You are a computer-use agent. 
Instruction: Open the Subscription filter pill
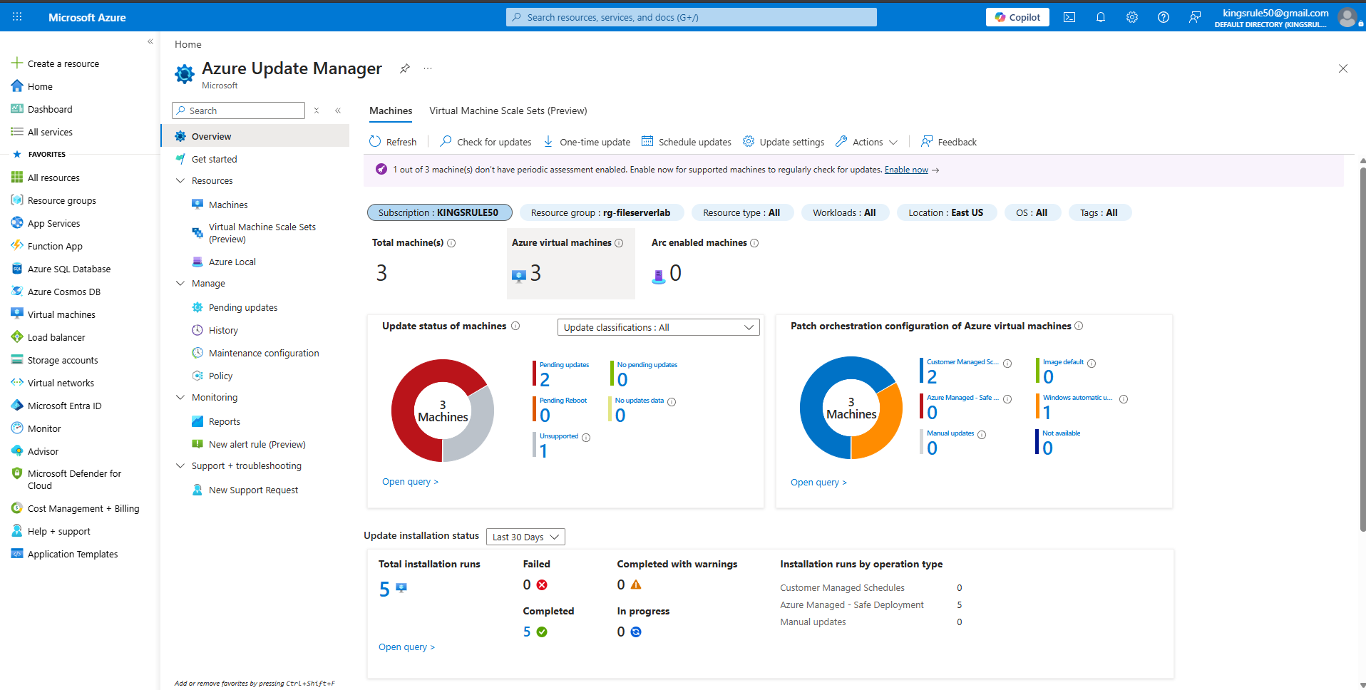point(439,212)
